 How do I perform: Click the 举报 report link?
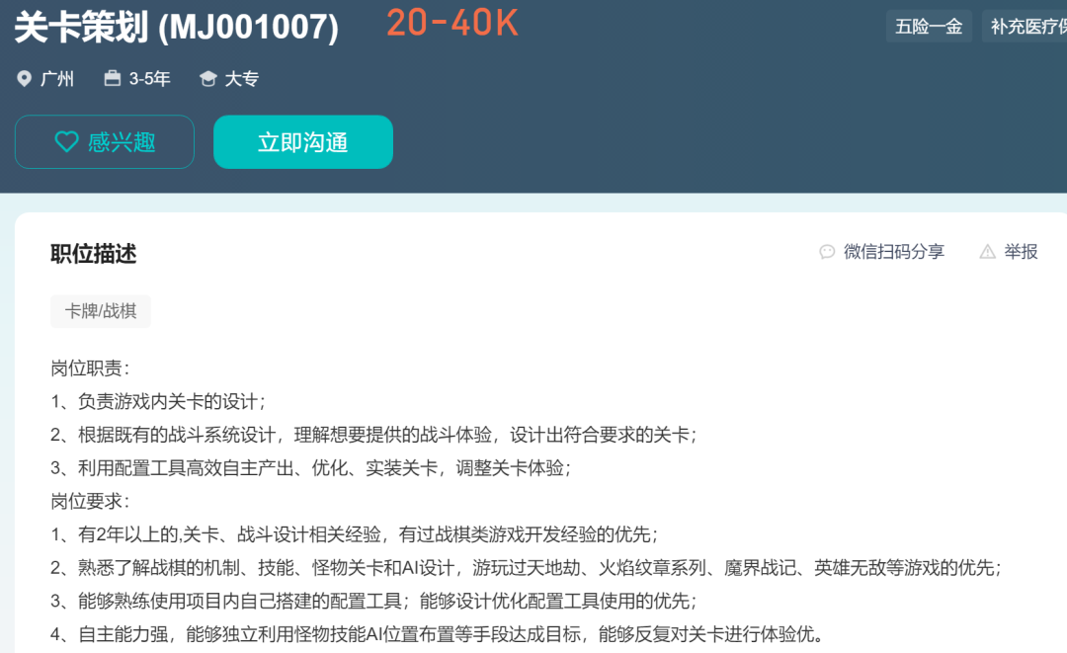(1021, 252)
